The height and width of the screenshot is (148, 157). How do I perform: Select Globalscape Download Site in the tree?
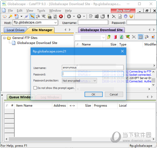pos(37,43)
